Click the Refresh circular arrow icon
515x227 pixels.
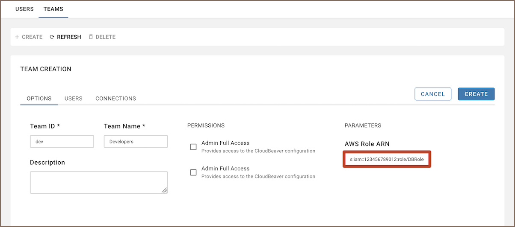[52, 37]
